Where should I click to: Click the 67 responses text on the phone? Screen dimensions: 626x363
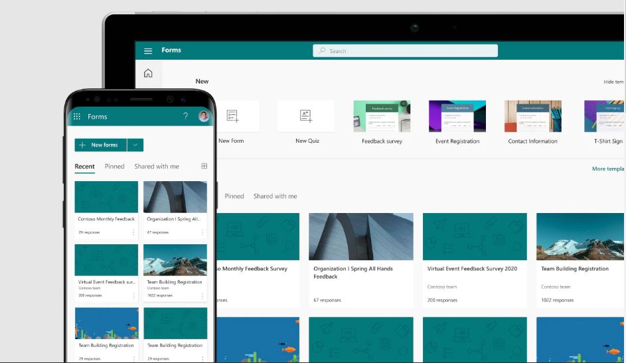pyautogui.click(x=158, y=232)
